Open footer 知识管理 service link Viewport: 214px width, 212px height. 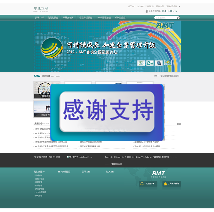(39, 186)
